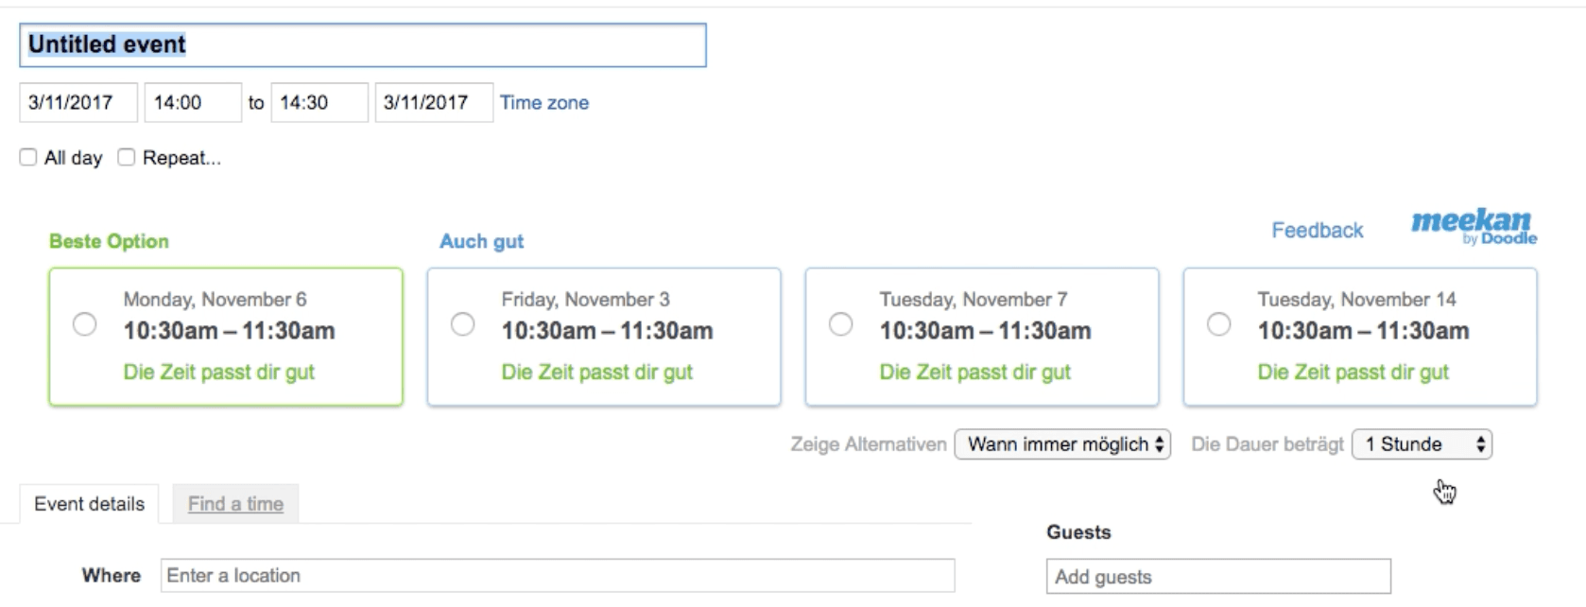Open the Feedback link
1586x607 pixels.
1317,230
